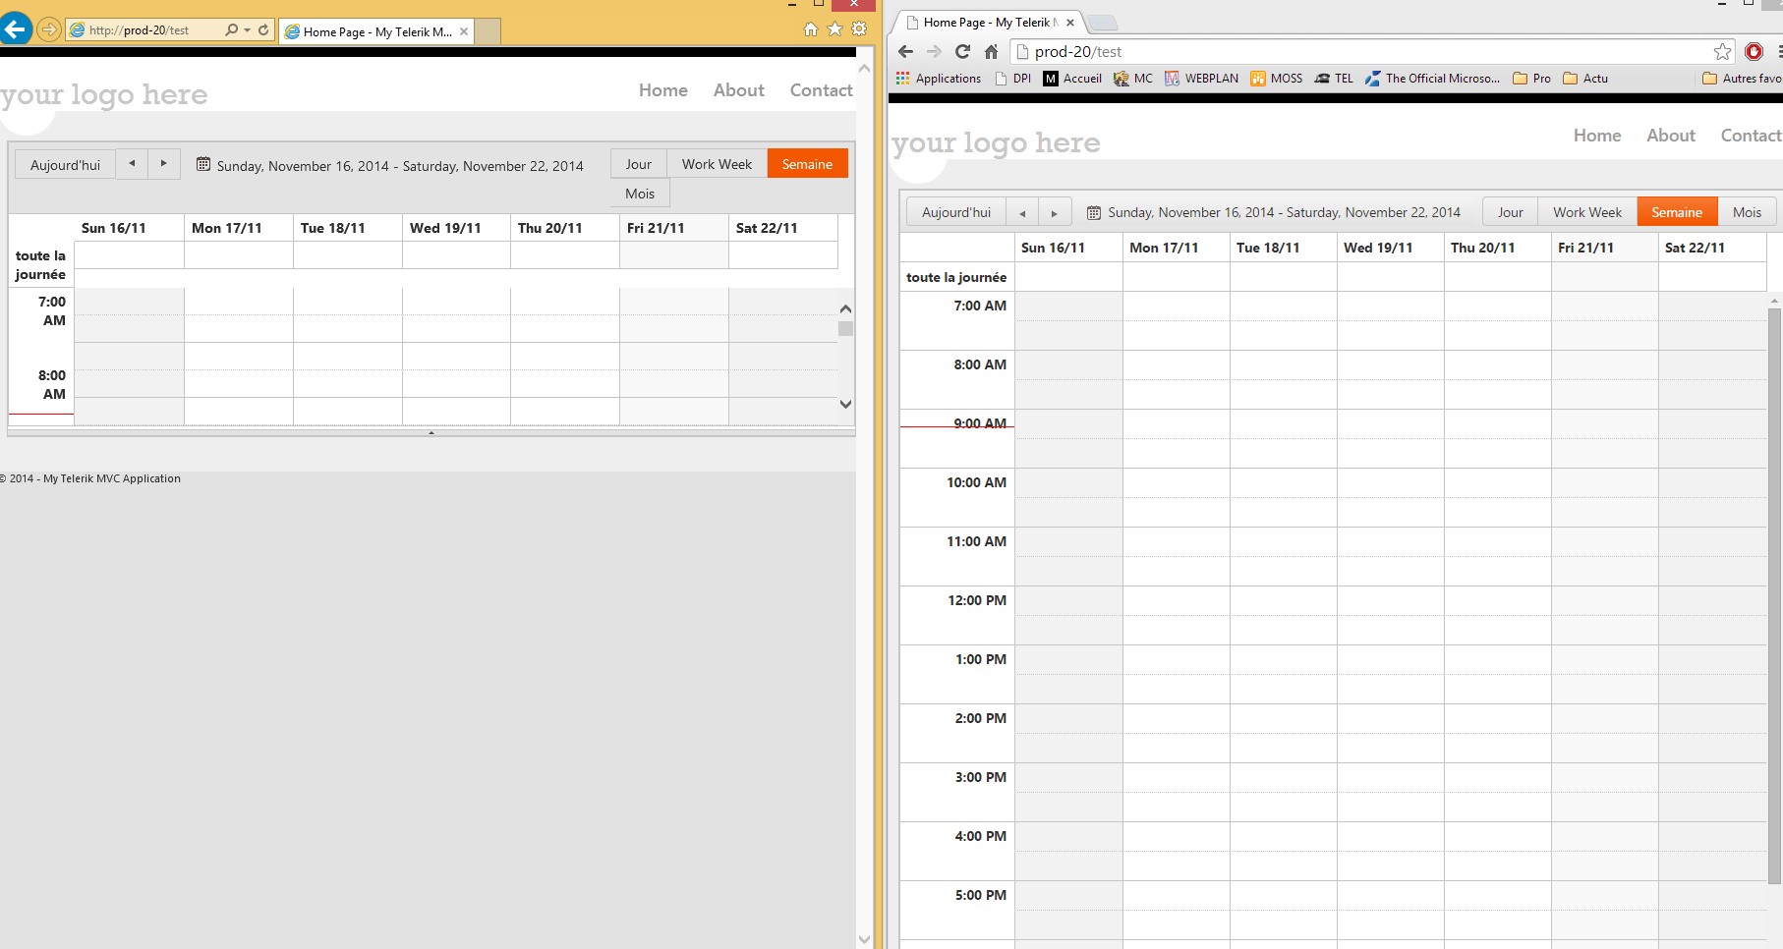The width and height of the screenshot is (1783, 949).
Task: Open a new IE tab
Action: [x=489, y=31]
